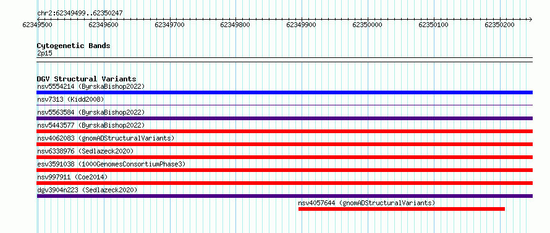Click ruler position 62349700
This screenshot has width=550, height=233.
click(169, 25)
